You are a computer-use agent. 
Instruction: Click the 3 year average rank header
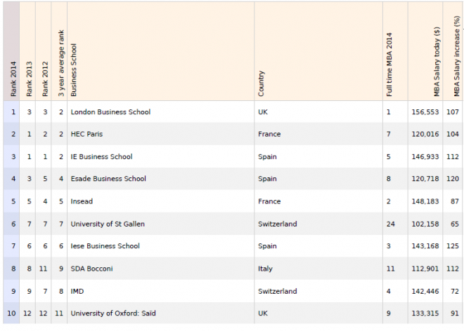tap(61, 63)
